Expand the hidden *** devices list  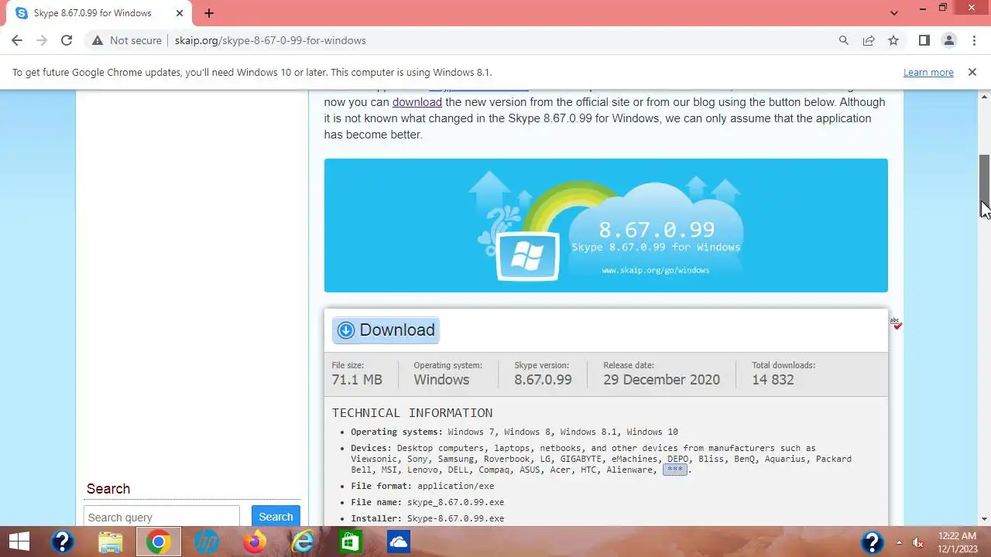coord(675,470)
